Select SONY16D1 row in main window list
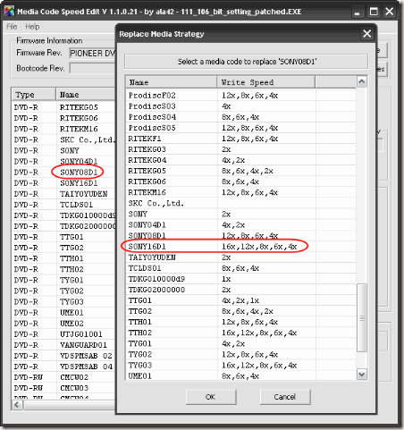 (63, 183)
